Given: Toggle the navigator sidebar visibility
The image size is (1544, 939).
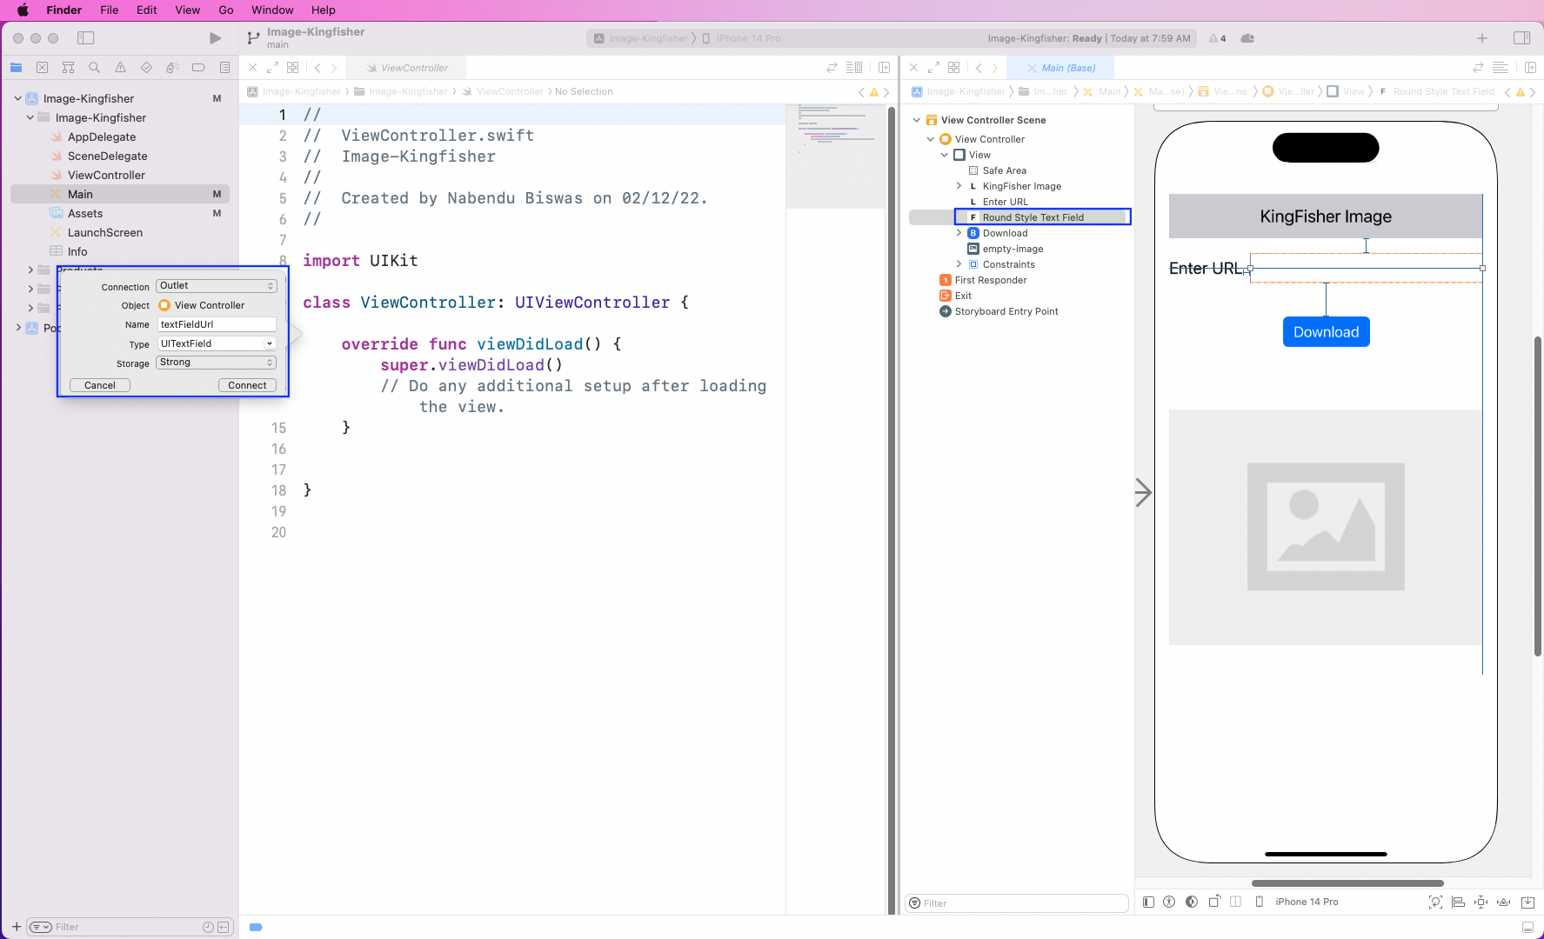Looking at the screenshot, I should click(85, 38).
